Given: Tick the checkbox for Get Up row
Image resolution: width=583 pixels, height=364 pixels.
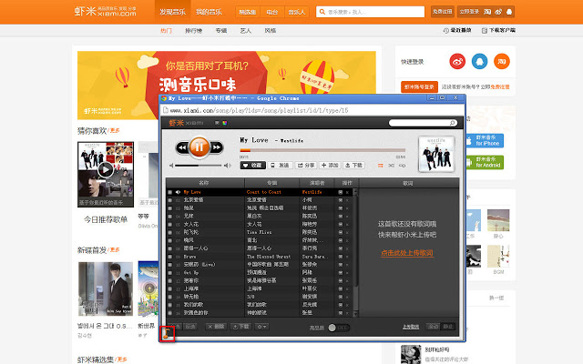Looking at the screenshot, I should coord(170,273).
